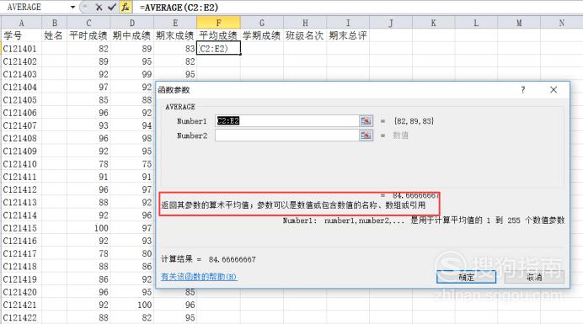Click 期中成绩 value 82 in C121422 row
The image size is (583, 324).
coord(147,317)
